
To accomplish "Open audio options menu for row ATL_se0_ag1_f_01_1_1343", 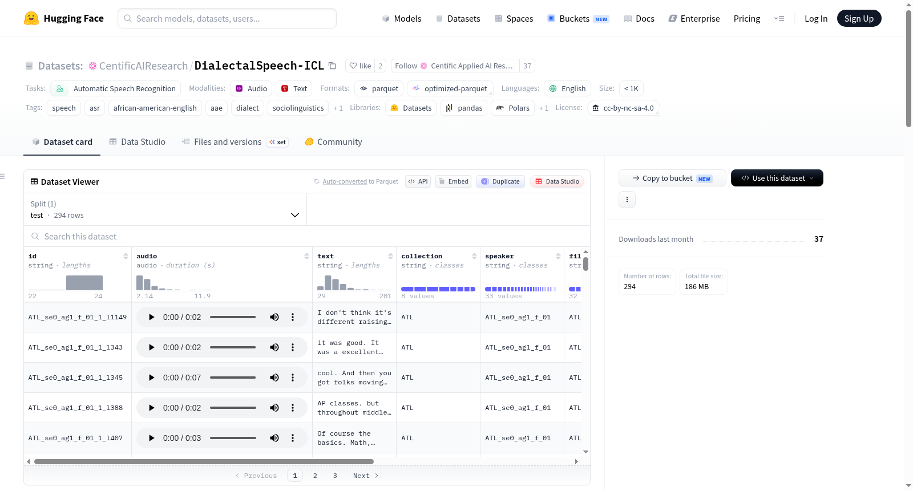I will point(293,347).
